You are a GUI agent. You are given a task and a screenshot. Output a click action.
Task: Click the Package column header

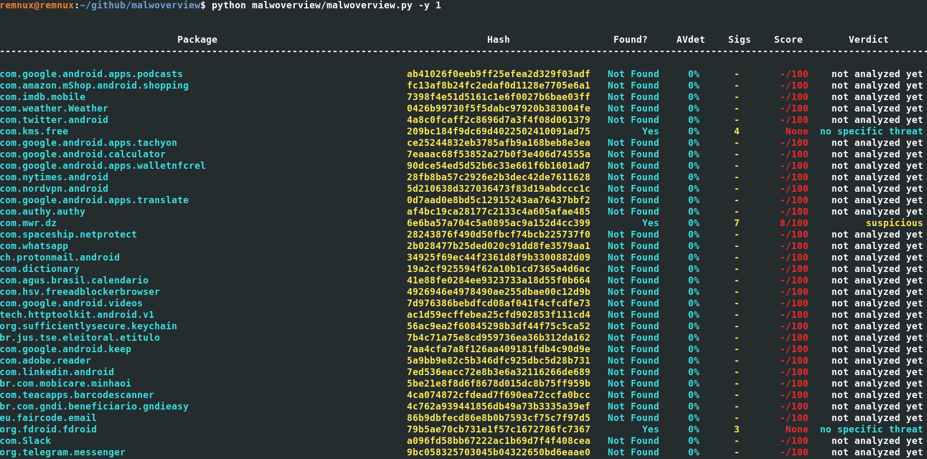click(x=197, y=40)
